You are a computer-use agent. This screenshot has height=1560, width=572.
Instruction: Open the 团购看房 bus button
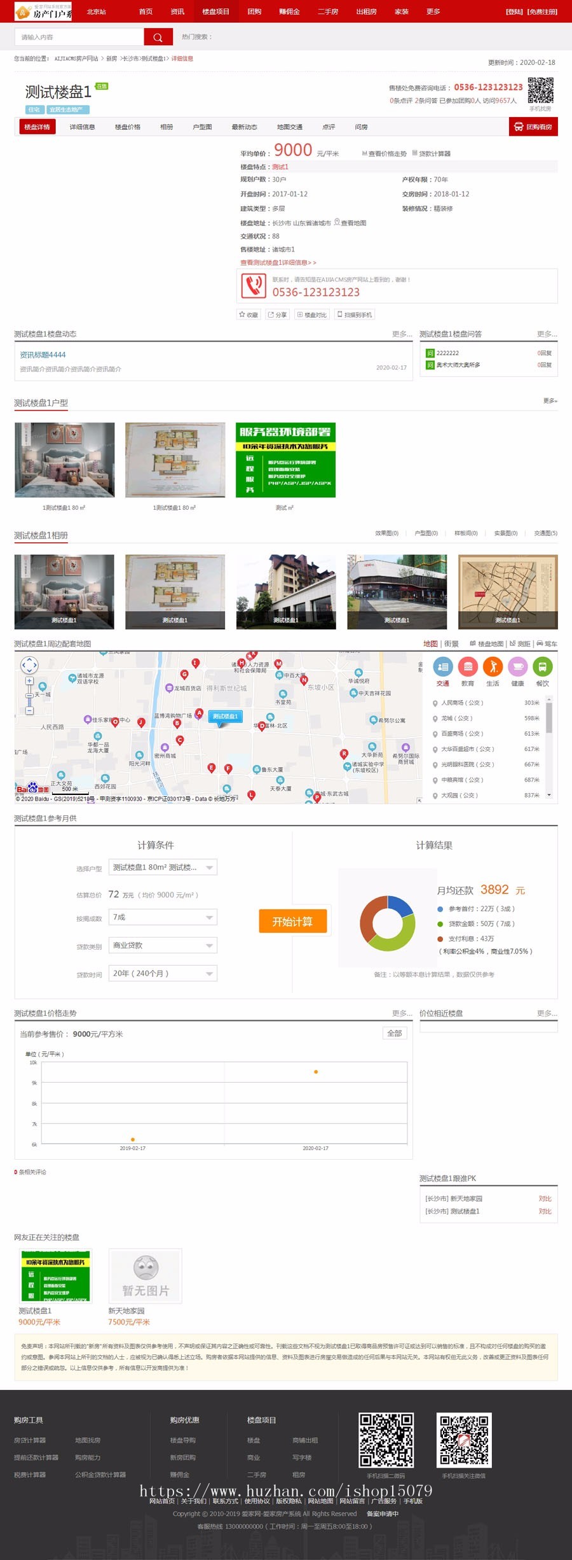pos(533,127)
